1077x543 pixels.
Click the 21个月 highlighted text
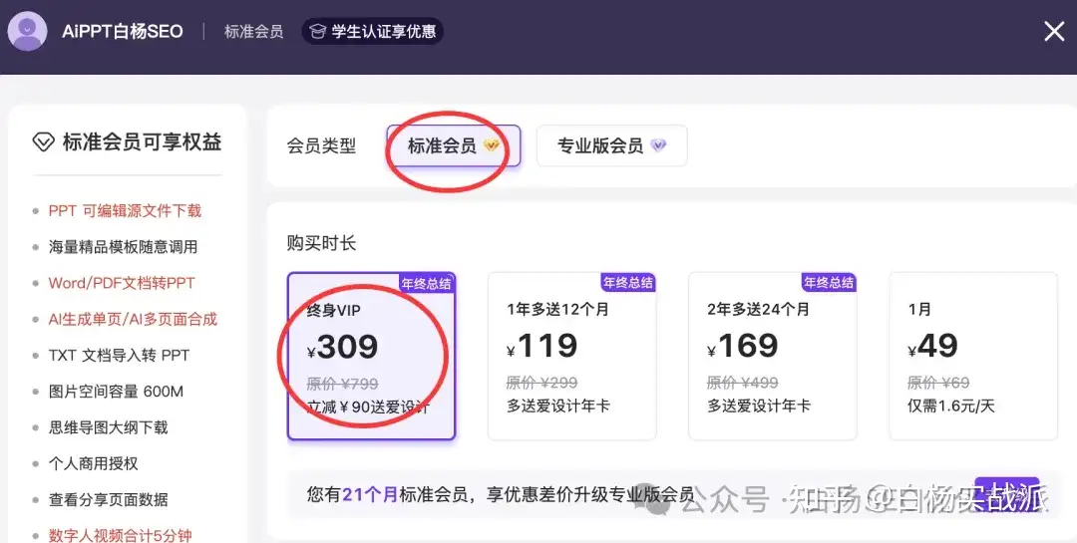pyautogui.click(x=370, y=494)
